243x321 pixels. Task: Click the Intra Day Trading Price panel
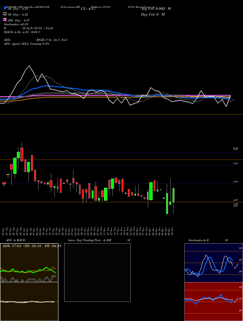(97, 272)
